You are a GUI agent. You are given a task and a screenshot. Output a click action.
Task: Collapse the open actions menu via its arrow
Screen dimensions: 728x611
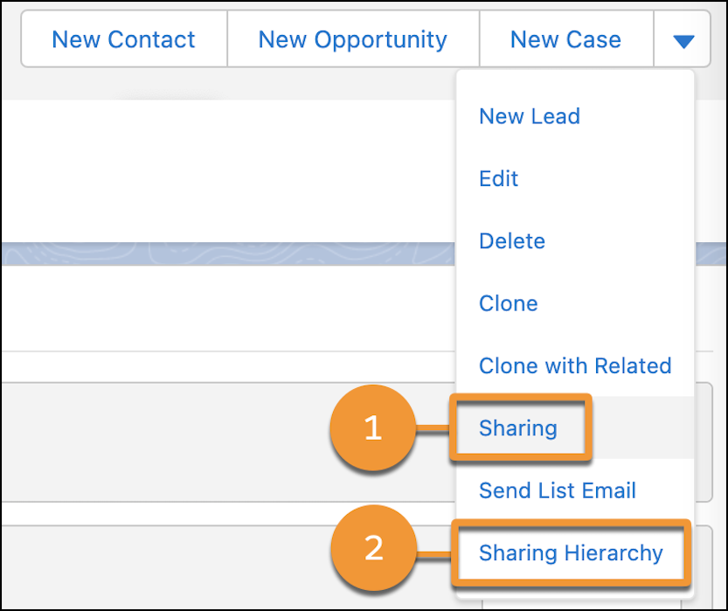coord(683,38)
